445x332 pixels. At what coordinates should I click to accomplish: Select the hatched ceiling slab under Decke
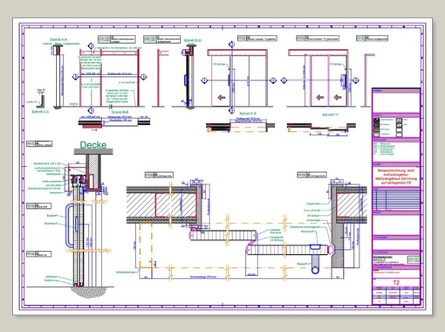(x=93, y=151)
